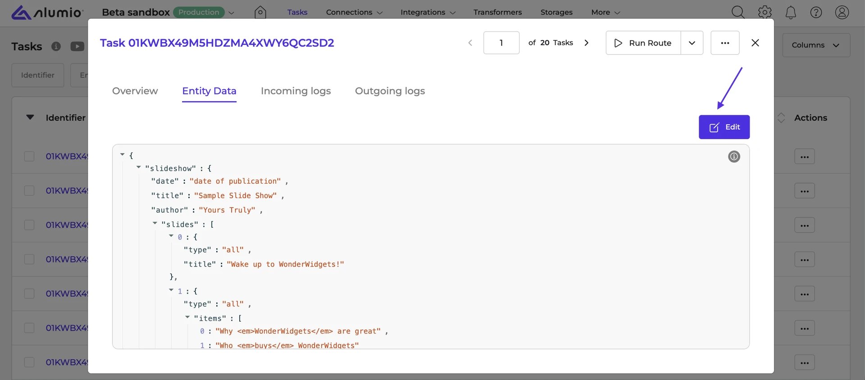Click the Tasks info icon
Viewport: 865px width, 380px height.
[x=56, y=46]
